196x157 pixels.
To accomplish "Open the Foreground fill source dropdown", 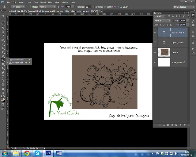I will [x=18, y=7].
